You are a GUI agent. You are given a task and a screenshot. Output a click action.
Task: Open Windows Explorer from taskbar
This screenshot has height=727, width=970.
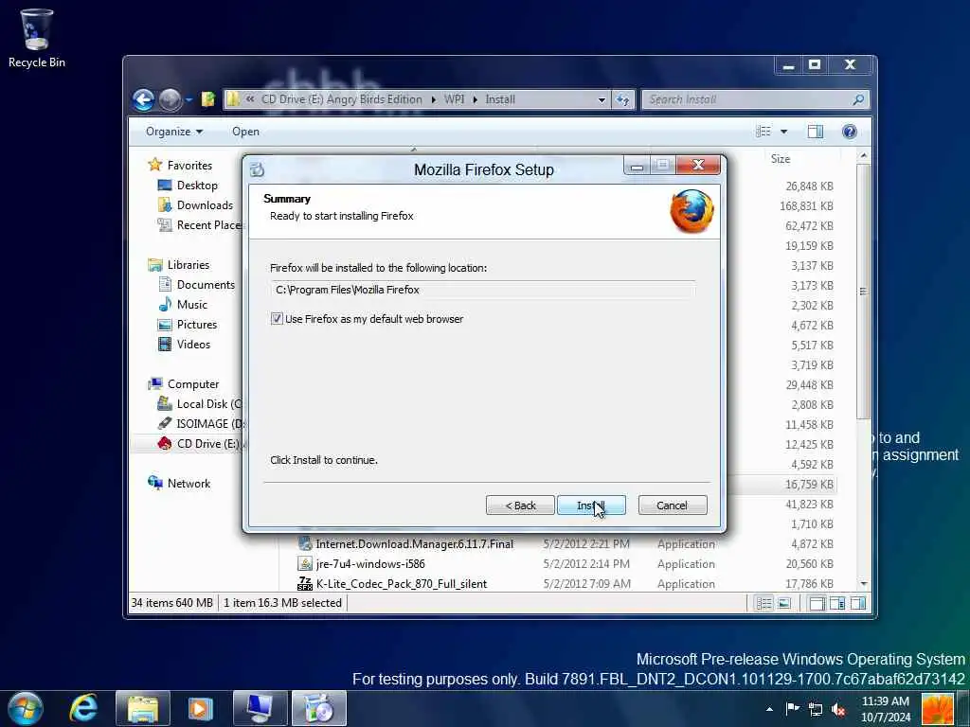tap(143, 708)
